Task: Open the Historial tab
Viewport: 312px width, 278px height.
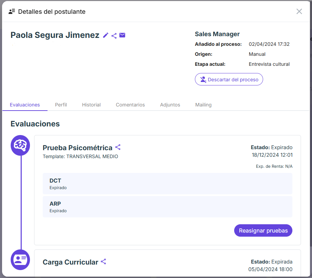Action: click(91, 105)
